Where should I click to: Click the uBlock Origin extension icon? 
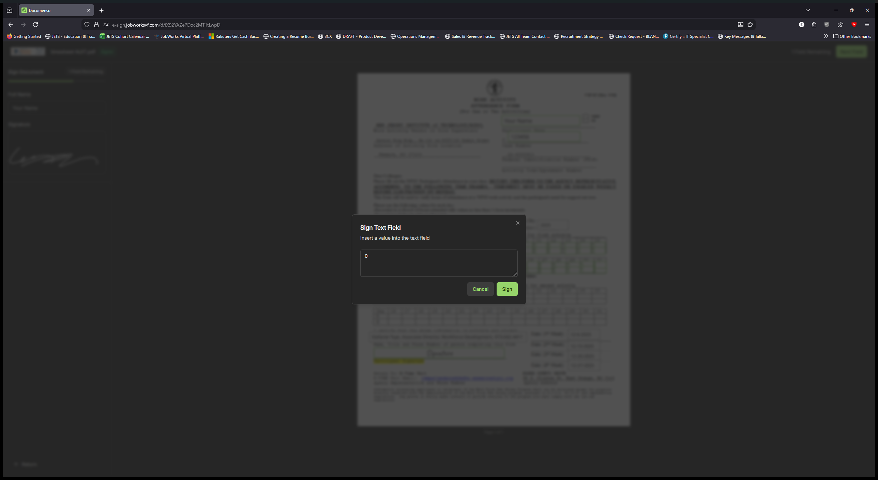(x=827, y=25)
